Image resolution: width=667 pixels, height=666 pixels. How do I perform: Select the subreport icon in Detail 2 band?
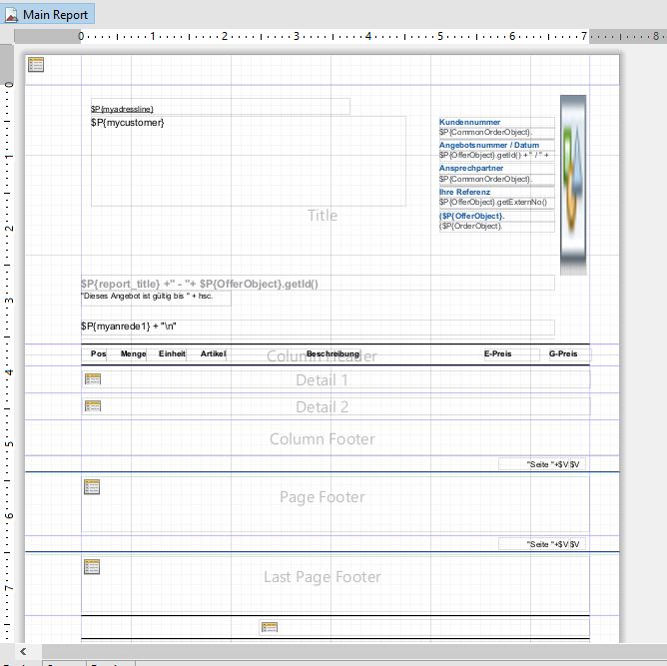click(92, 406)
